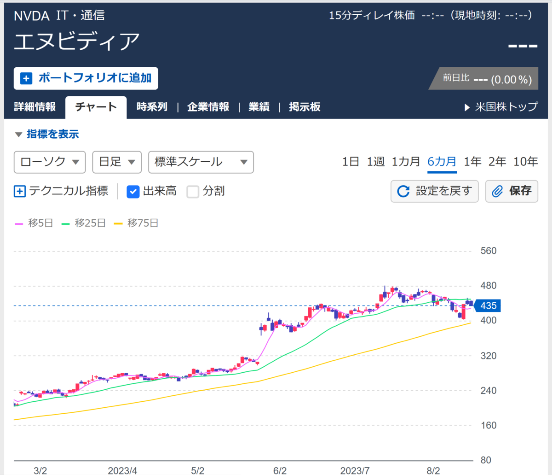Reset settings with 設定を戻す button
This screenshot has height=475, width=552.
click(435, 191)
